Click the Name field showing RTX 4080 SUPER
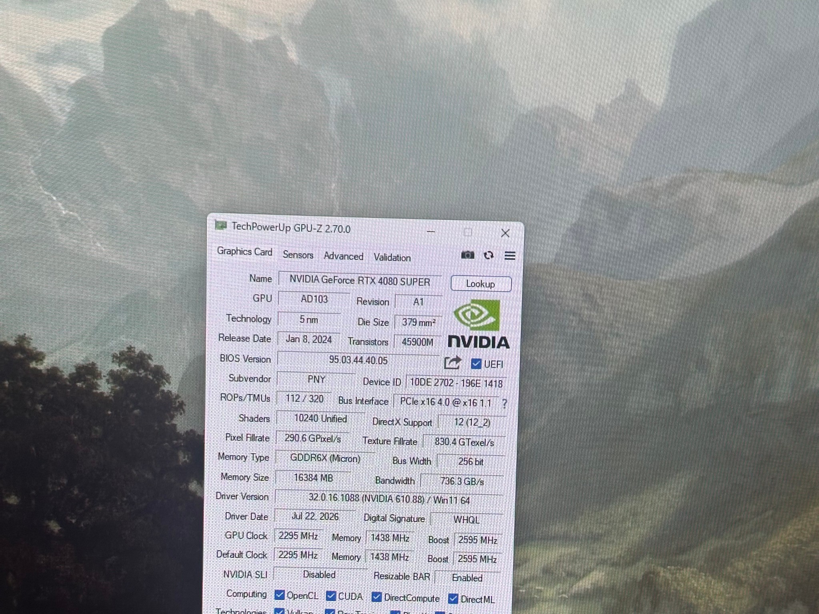This screenshot has width=819, height=614. (x=360, y=281)
